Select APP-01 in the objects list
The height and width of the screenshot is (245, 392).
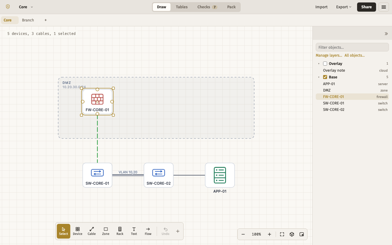tap(352, 84)
